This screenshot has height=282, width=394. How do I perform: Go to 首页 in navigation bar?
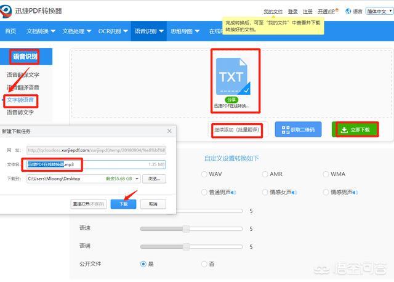point(10,31)
